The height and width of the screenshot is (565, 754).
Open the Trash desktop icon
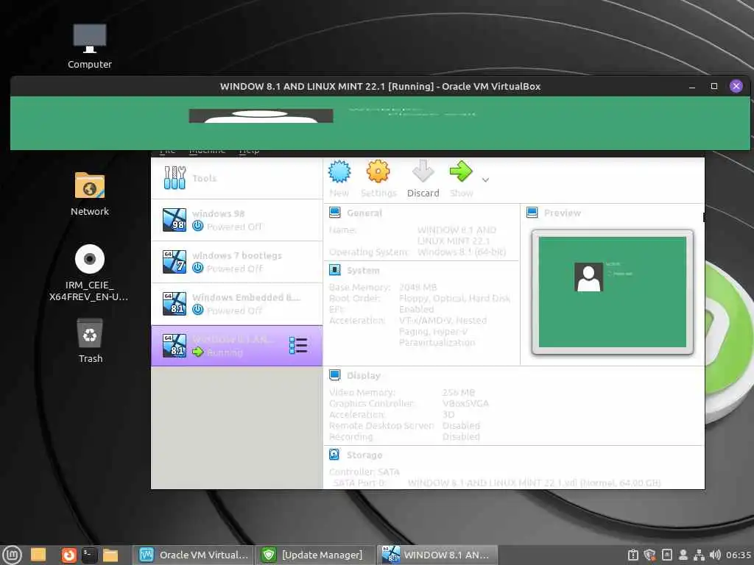click(x=90, y=340)
